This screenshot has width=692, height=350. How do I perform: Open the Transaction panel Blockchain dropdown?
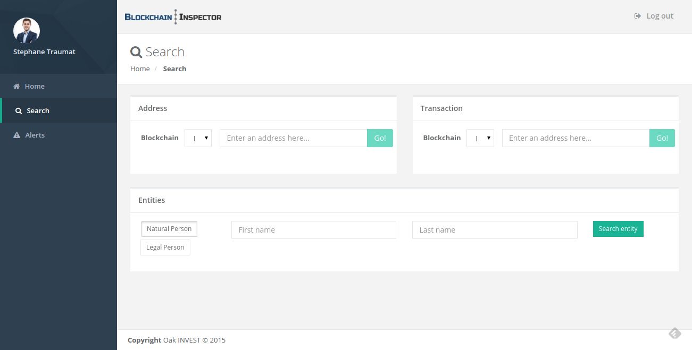pos(480,138)
